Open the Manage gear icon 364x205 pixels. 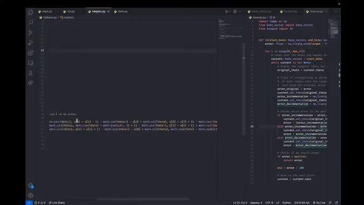click(30, 195)
